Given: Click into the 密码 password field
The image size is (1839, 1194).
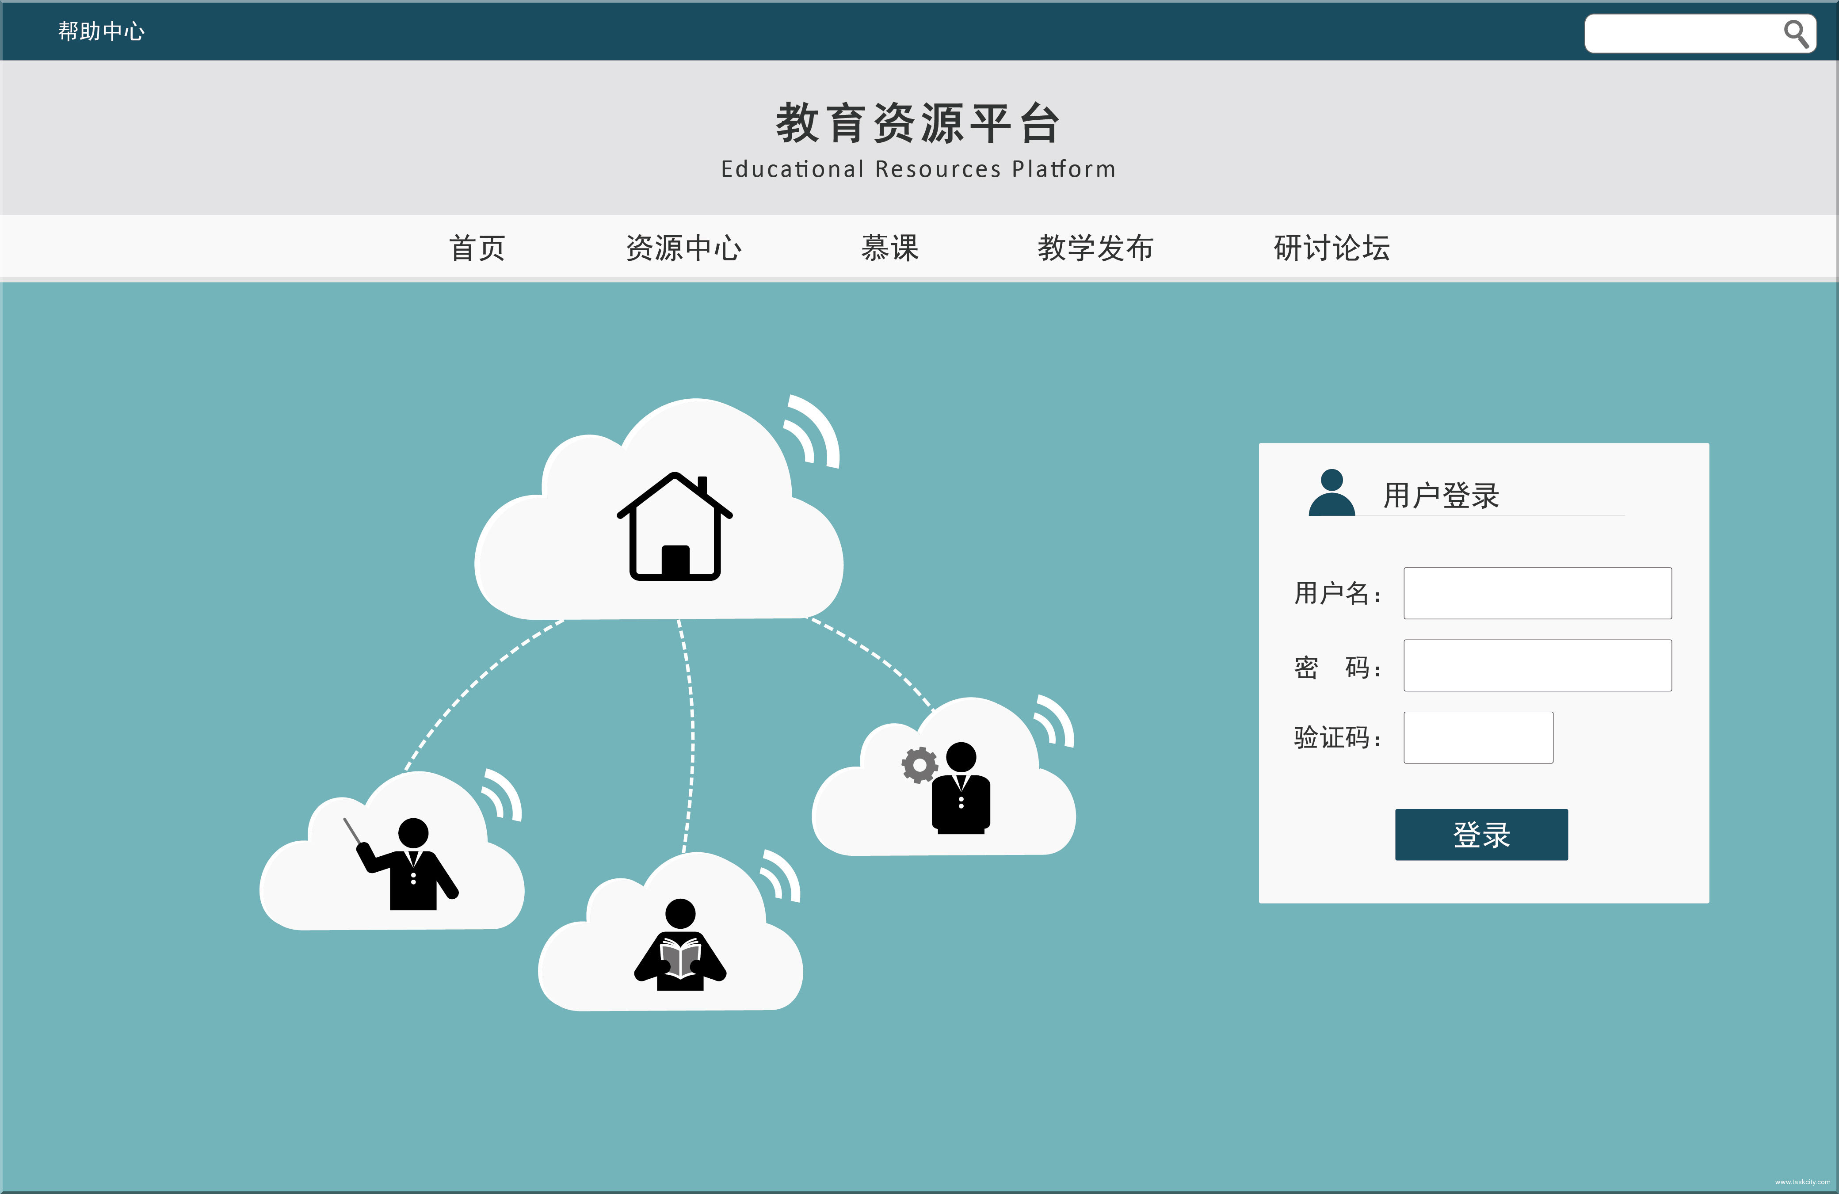Looking at the screenshot, I should [x=1537, y=665].
